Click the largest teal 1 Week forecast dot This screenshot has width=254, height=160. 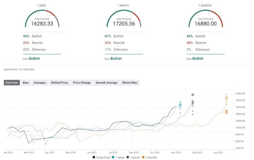coord(180,105)
